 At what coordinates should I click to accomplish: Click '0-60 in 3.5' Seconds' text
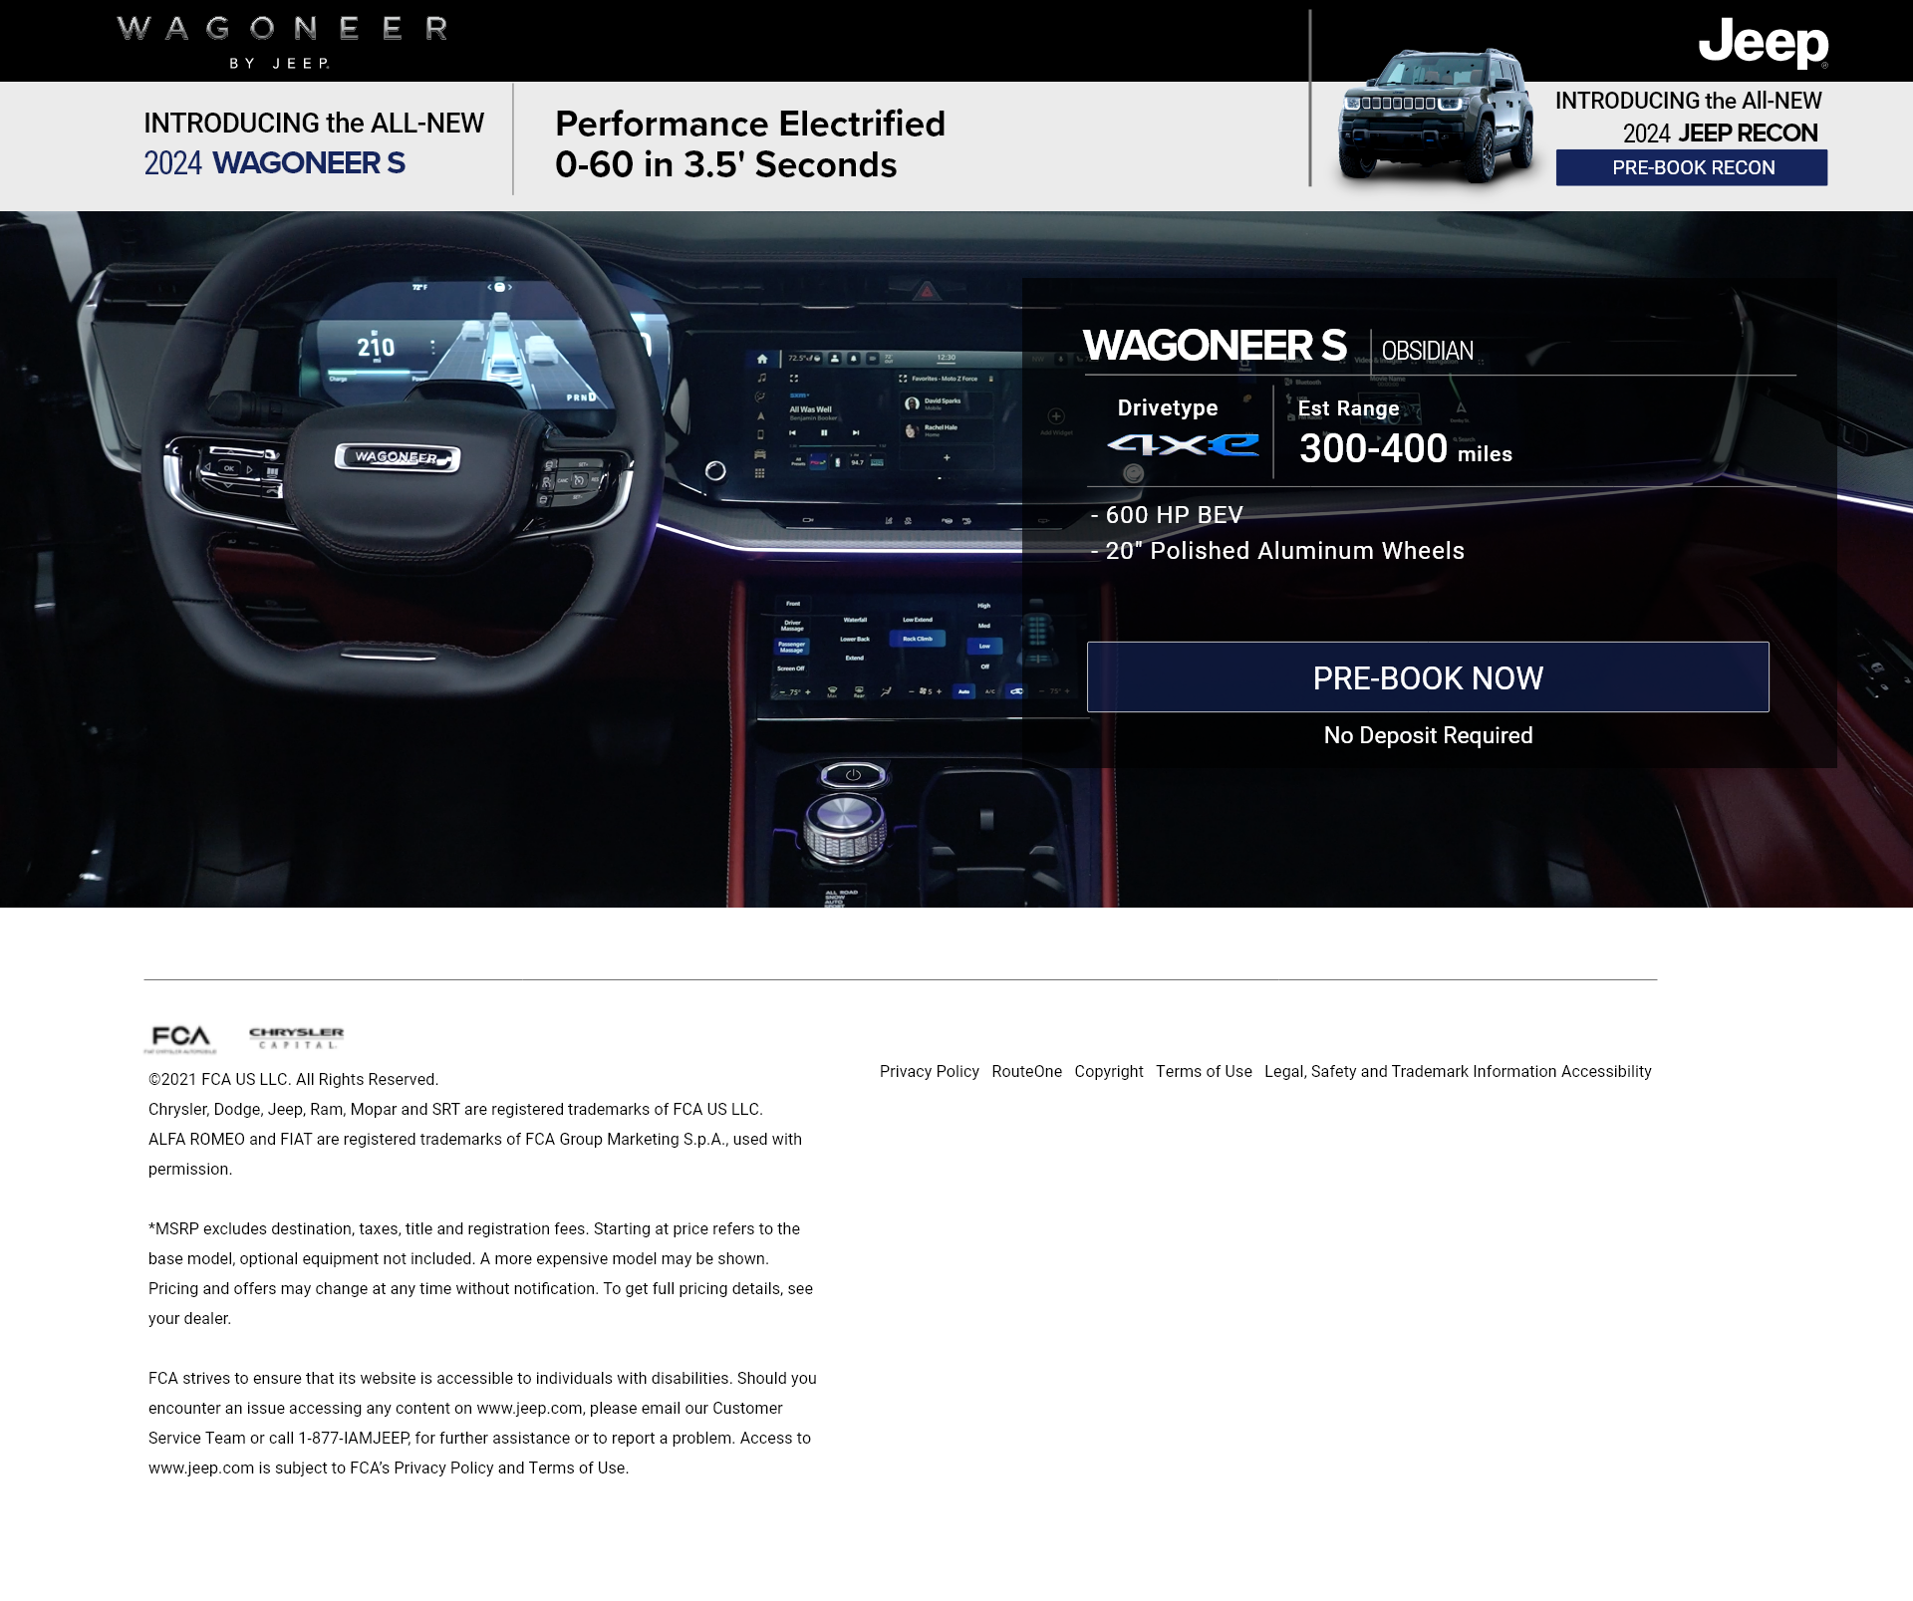tap(725, 164)
